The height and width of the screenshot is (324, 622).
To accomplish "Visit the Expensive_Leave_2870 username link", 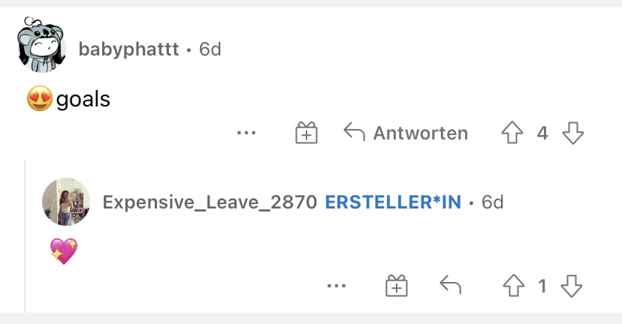I will coord(210,202).
